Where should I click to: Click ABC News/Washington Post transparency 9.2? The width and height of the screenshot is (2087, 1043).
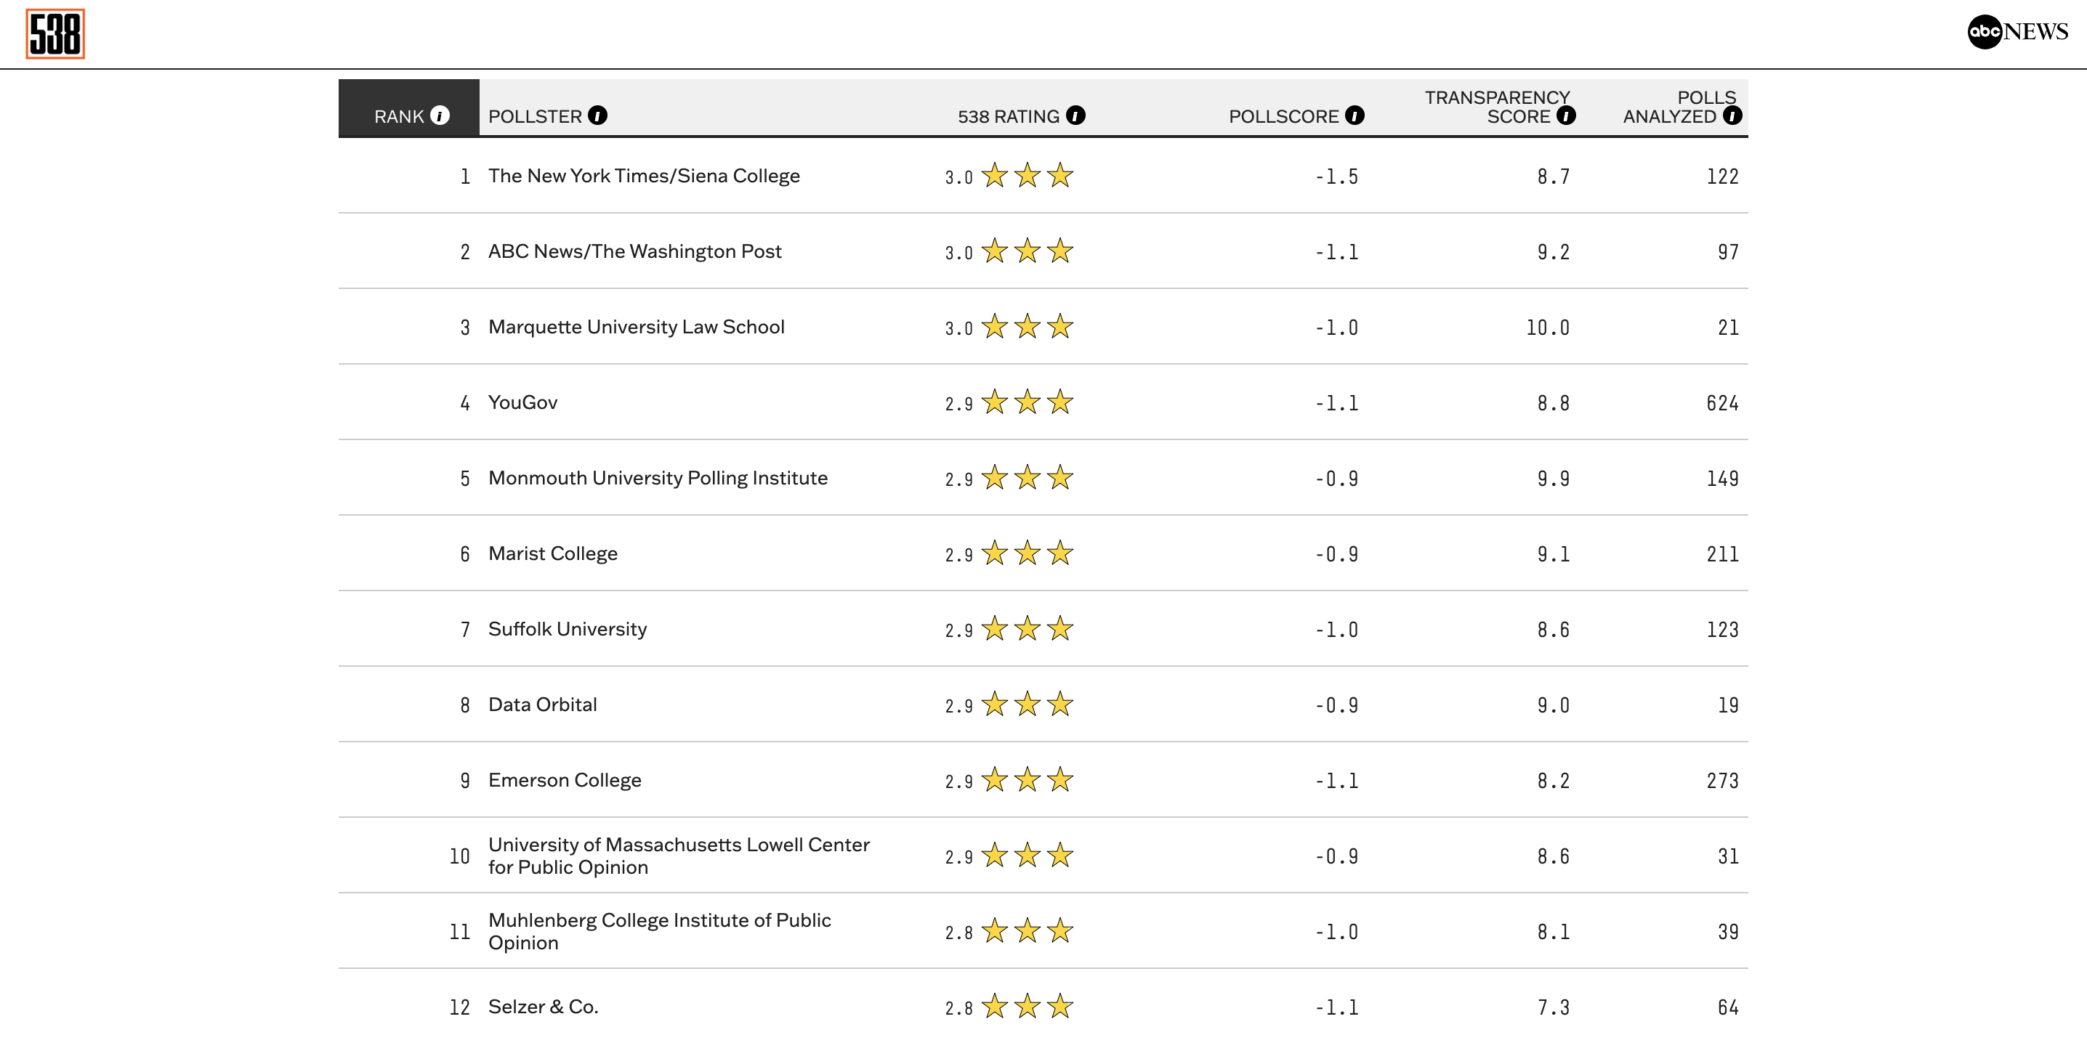tap(1553, 252)
